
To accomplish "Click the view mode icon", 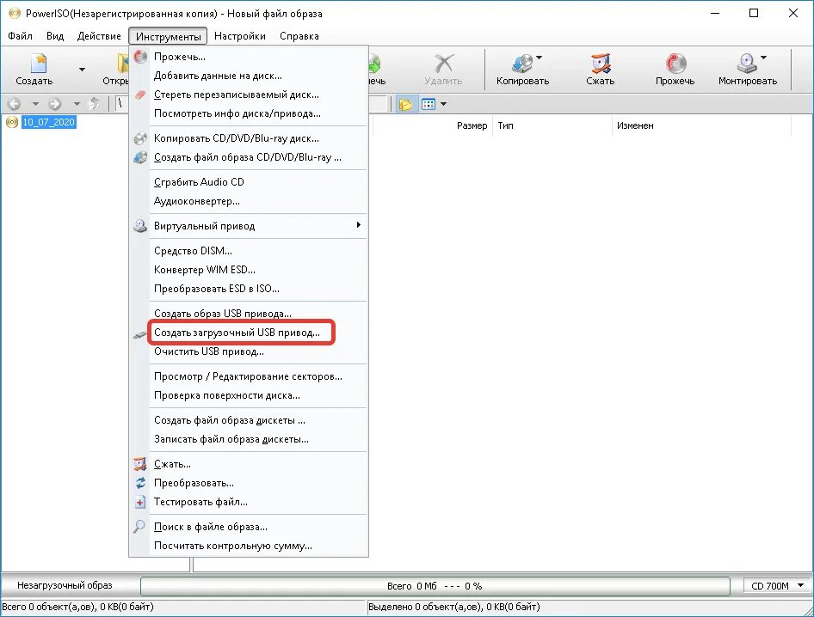I will click(429, 104).
